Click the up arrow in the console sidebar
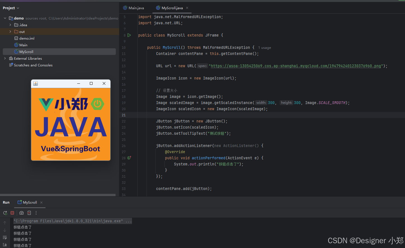The height and width of the screenshot is (248, 405). point(5,223)
